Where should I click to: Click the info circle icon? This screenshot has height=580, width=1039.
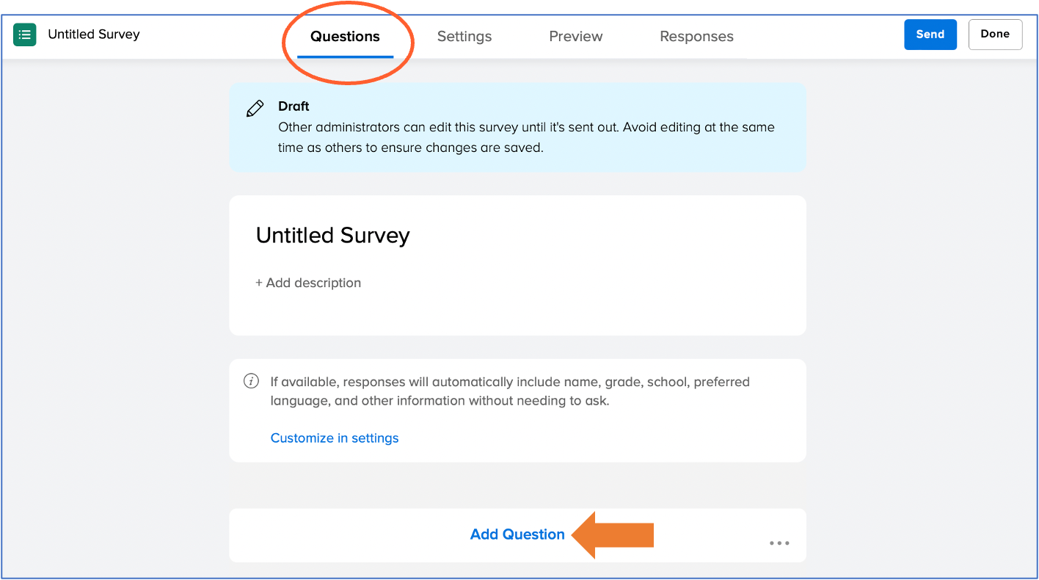[x=251, y=381]
